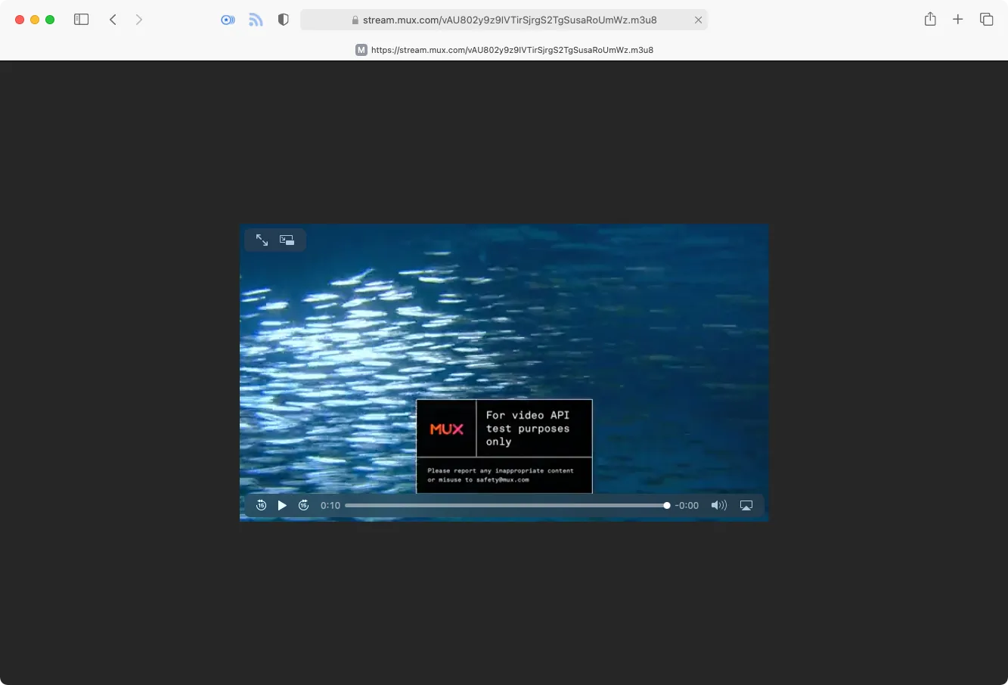Viewport: 1008px width, 685px height.
Task: Click the stream.mux.com address field
Action: point(504,20)
